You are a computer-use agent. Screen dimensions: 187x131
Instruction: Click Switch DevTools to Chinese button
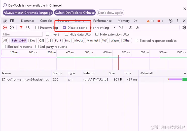[x=75, y=12]
